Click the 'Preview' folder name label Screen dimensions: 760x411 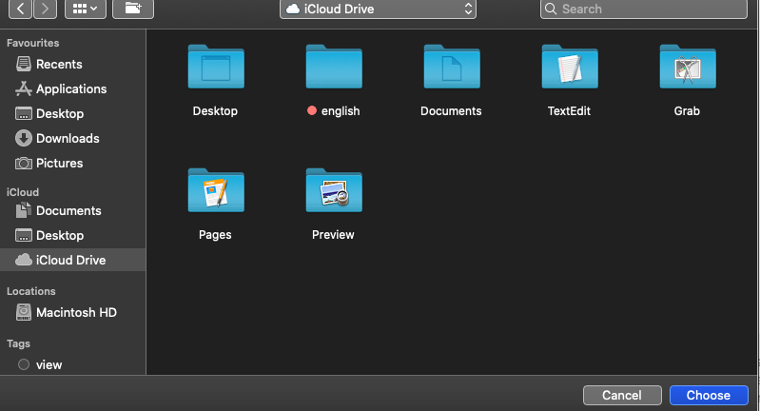[333, 235]
